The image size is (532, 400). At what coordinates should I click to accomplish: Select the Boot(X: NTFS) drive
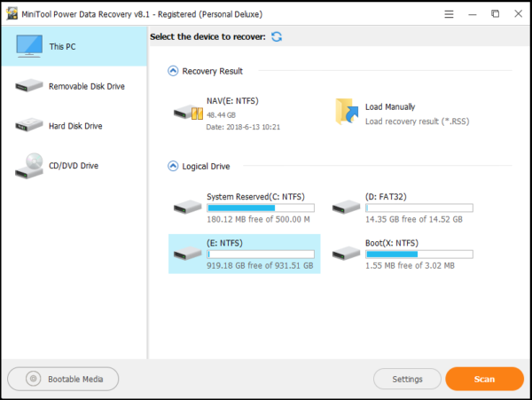(x=403, y=254)
